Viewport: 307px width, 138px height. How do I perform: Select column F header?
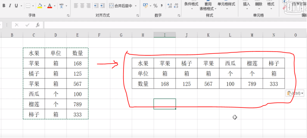(x=99, y=35)
